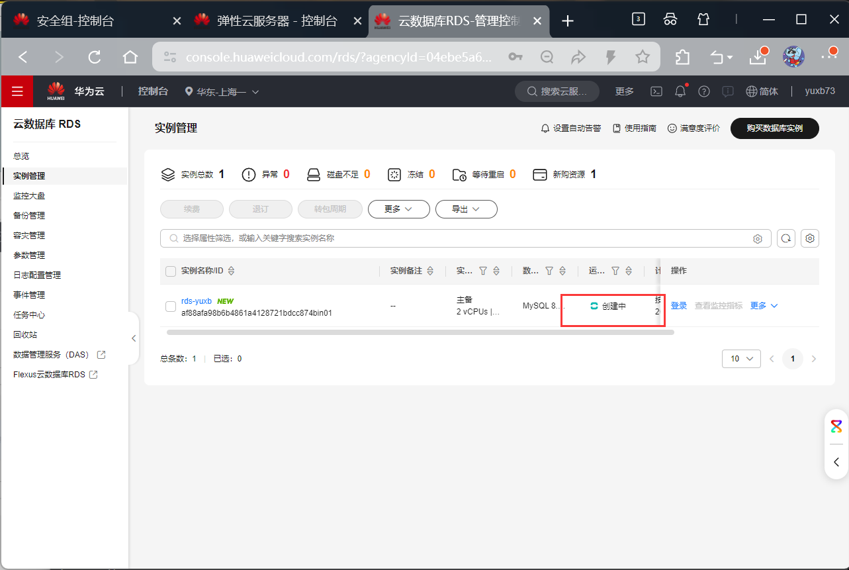Open the notifications bell
Screen dimensions: 849x570
coord(680,91)
